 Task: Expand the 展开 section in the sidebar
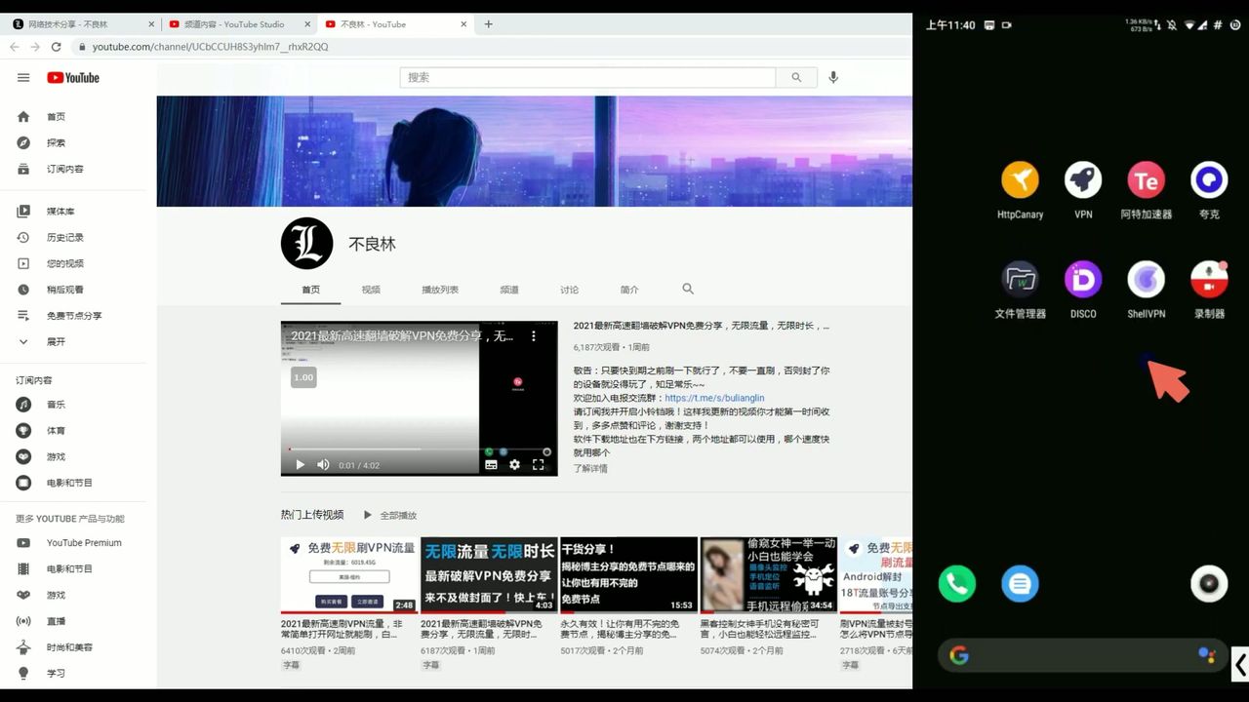pos(56,341)
